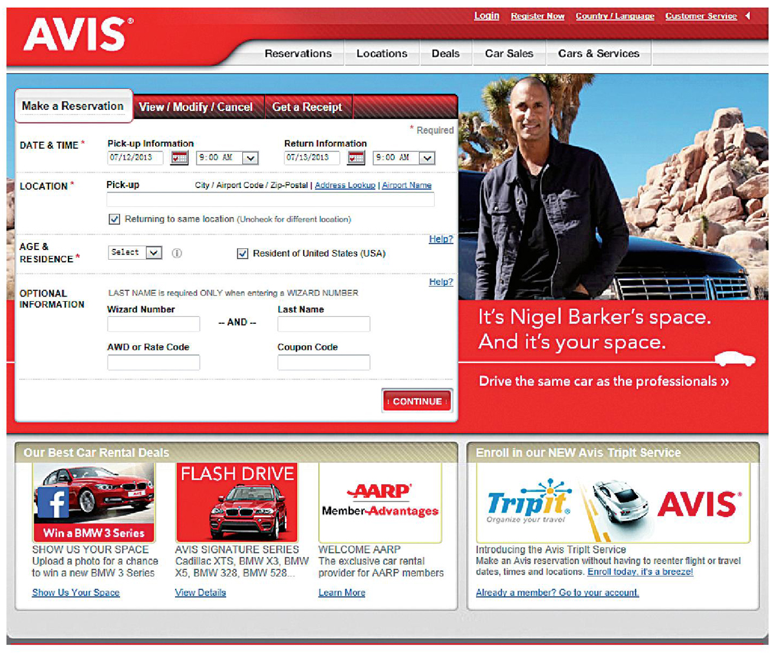Click Help? link in Age & Residence section
775x654 pixels.
coord(441,239)
